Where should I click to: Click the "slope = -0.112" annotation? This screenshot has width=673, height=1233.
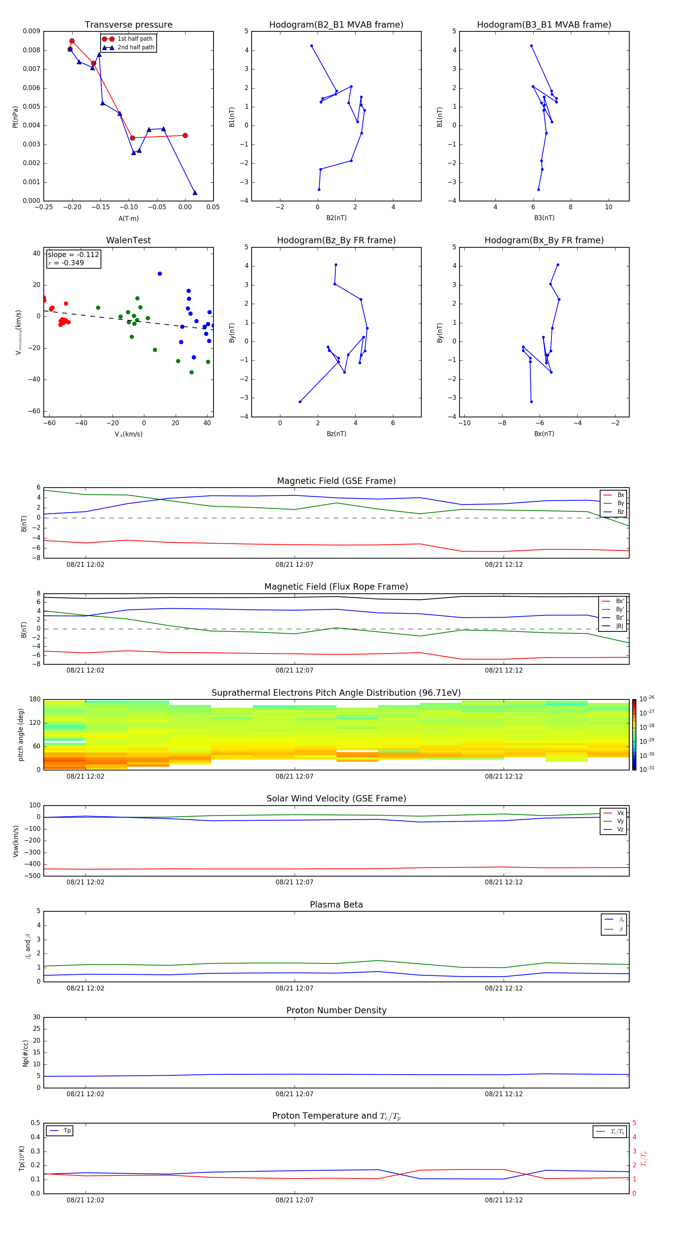point(73,255)
